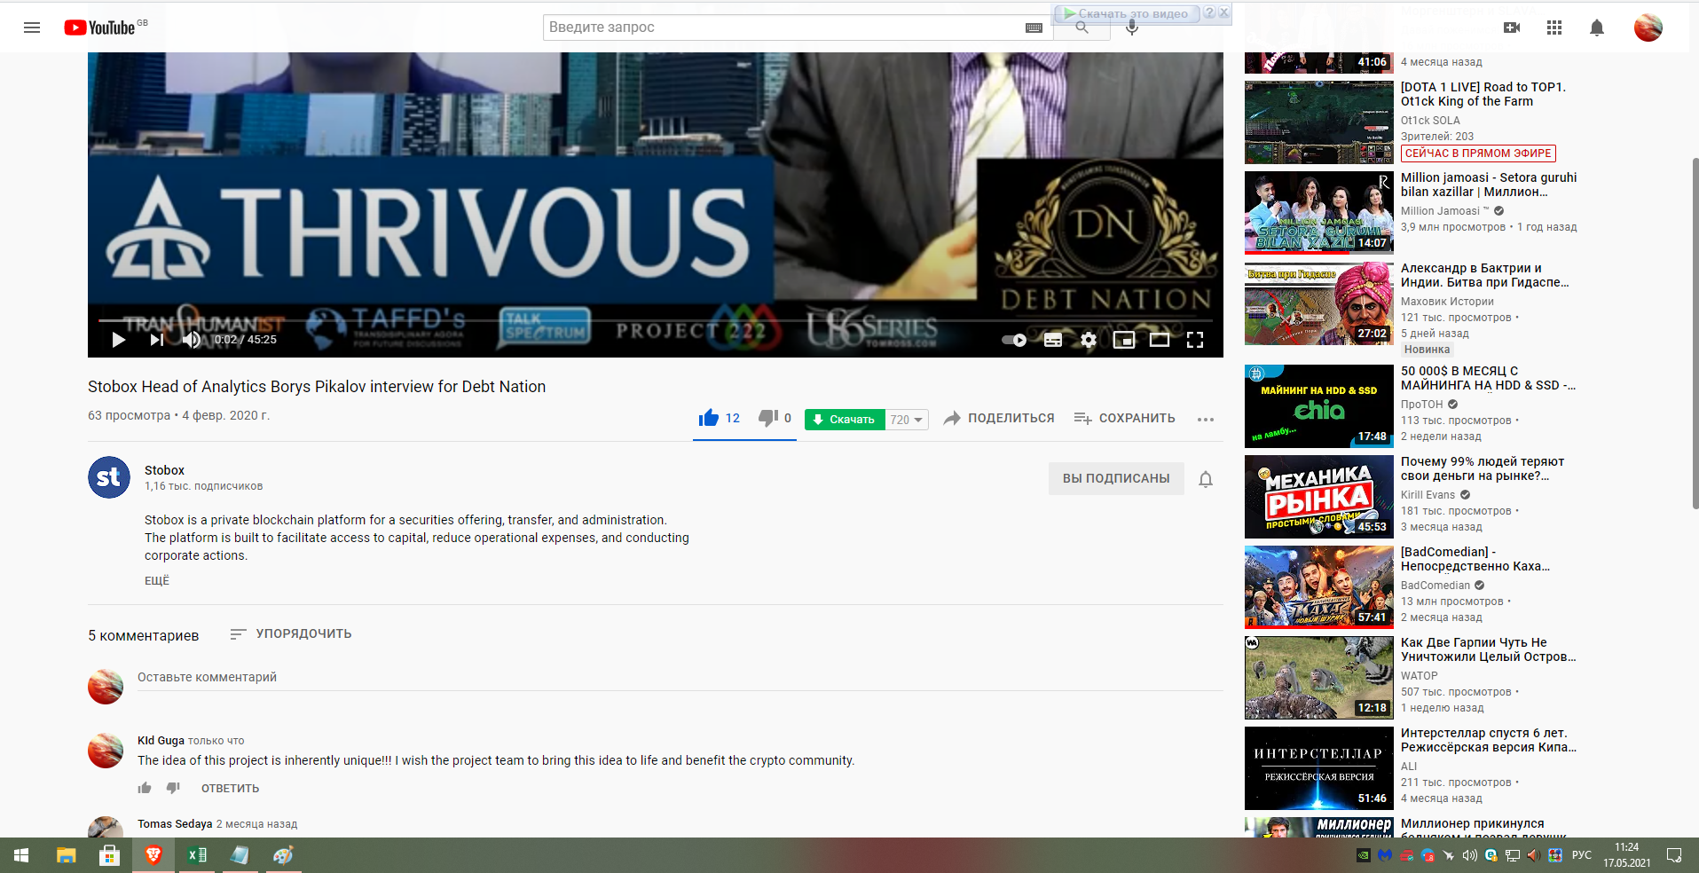Screen dimensions: 1699x873
Task: Open Tomas Sedaya's profile name
Action: [175, 823]
